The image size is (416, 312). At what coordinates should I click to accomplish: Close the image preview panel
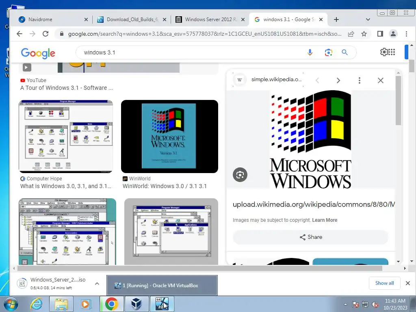coord(380,80)
